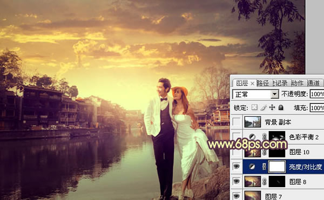Click the lock all padlock icon
This screenshot has width=324, height=200.
[x=281, y=108]
